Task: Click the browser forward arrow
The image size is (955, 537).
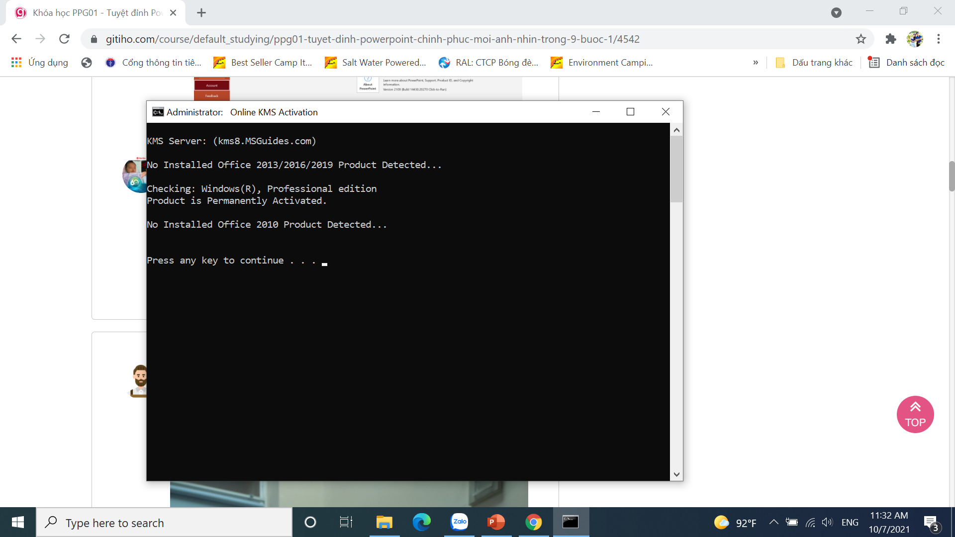Action: [x=40, y=39]
